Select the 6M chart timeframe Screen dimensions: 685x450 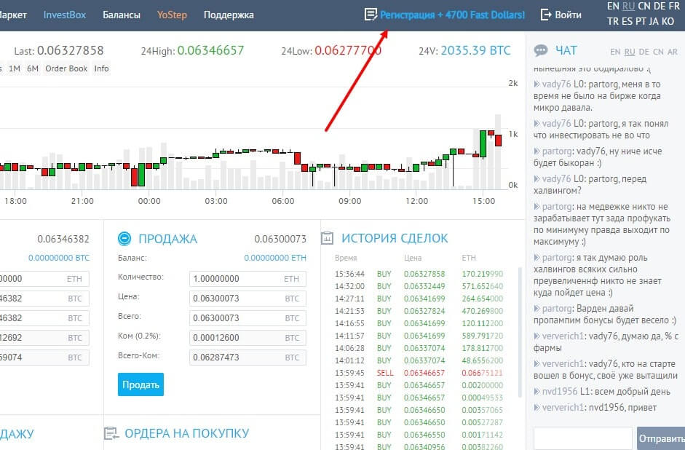[33, 68]
